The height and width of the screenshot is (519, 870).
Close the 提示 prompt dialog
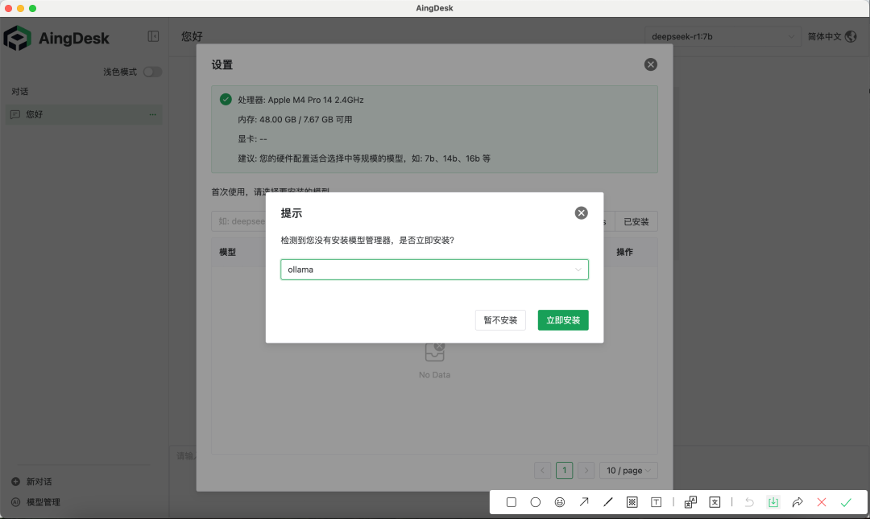[581, 213]
